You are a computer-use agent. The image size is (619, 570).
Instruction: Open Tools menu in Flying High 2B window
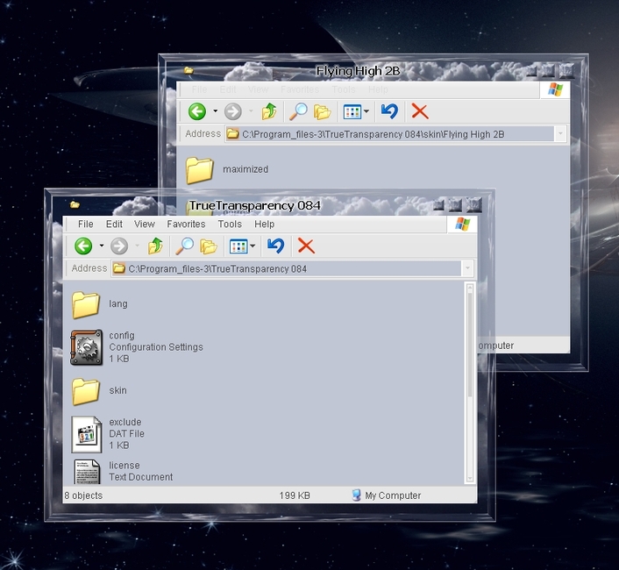coord(344,89)
